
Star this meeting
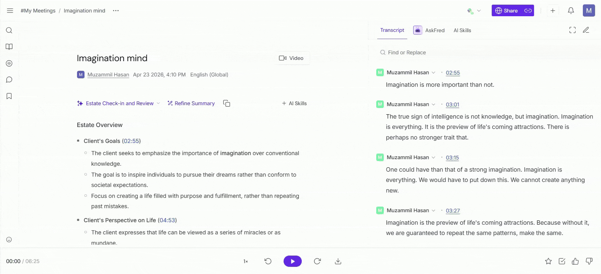pos(548,261)
